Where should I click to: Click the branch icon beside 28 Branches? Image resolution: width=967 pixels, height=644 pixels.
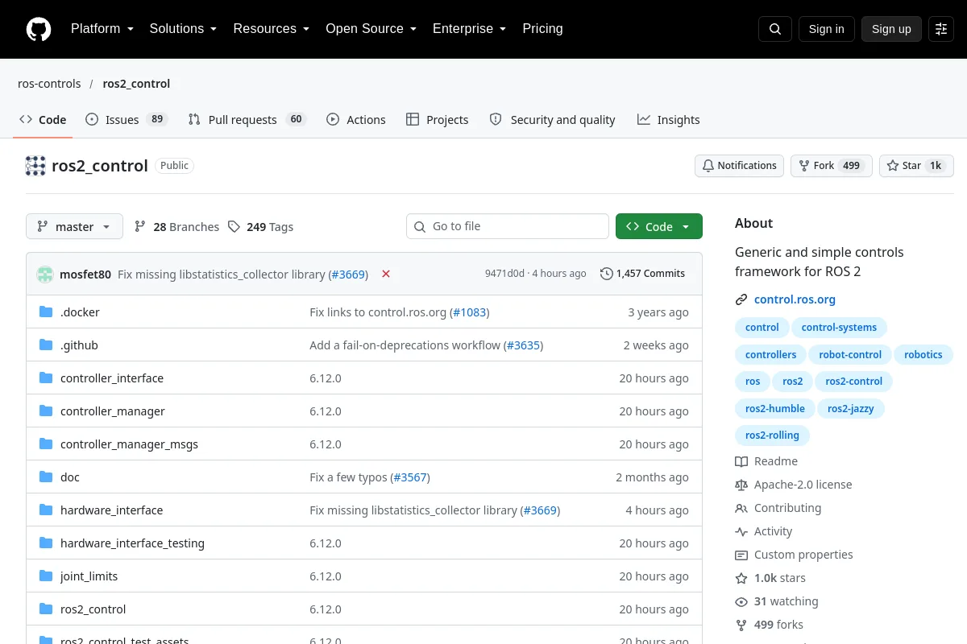click(x=140, y=227)
